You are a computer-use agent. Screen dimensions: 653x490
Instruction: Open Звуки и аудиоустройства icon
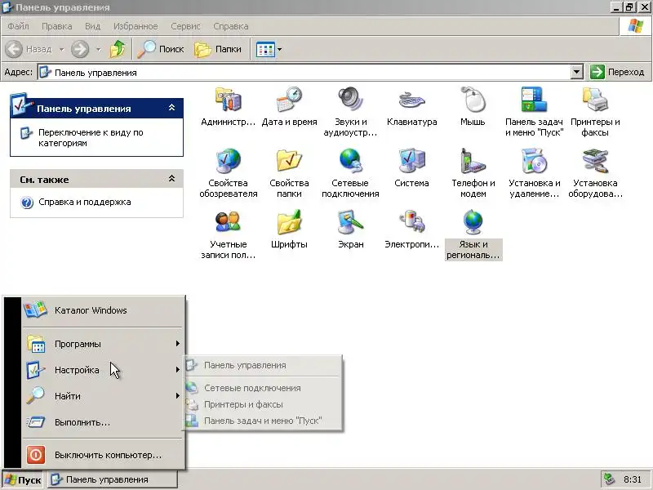point(350,111)
